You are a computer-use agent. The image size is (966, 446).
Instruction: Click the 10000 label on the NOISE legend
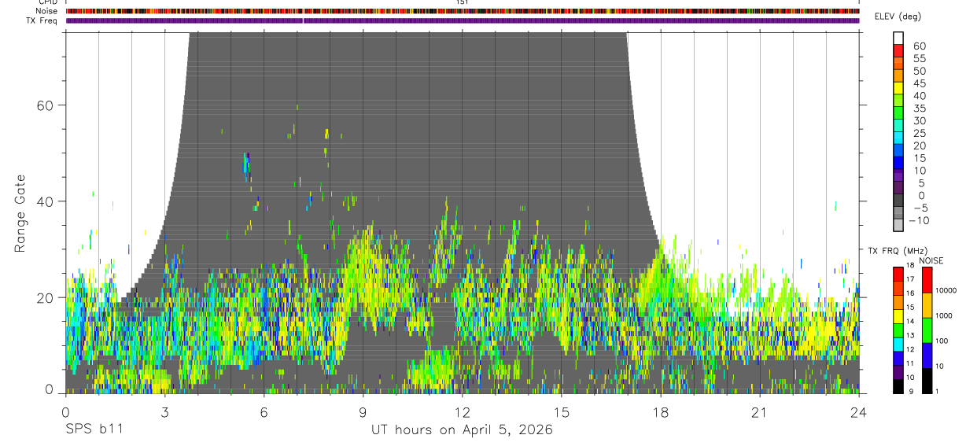point(947,290)
